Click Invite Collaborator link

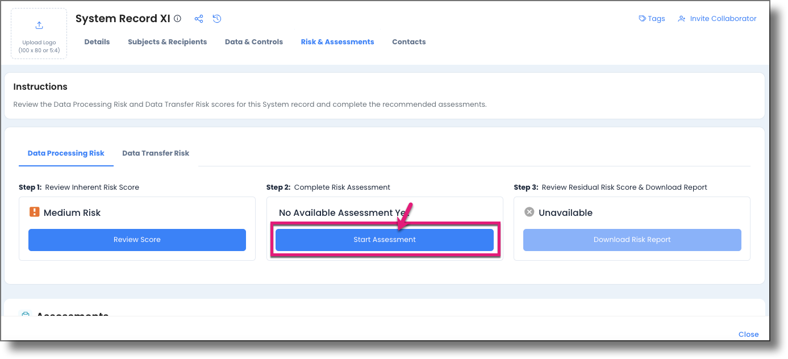point(723,19)
